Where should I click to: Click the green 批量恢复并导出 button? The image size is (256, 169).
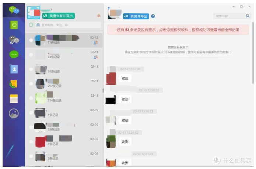(x=58, y=16)
